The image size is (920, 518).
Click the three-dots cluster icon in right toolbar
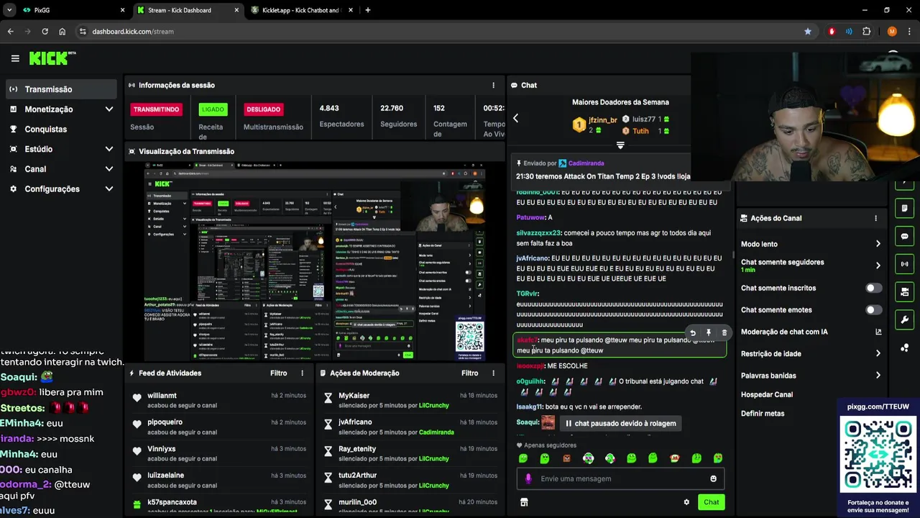coord(904,347)
